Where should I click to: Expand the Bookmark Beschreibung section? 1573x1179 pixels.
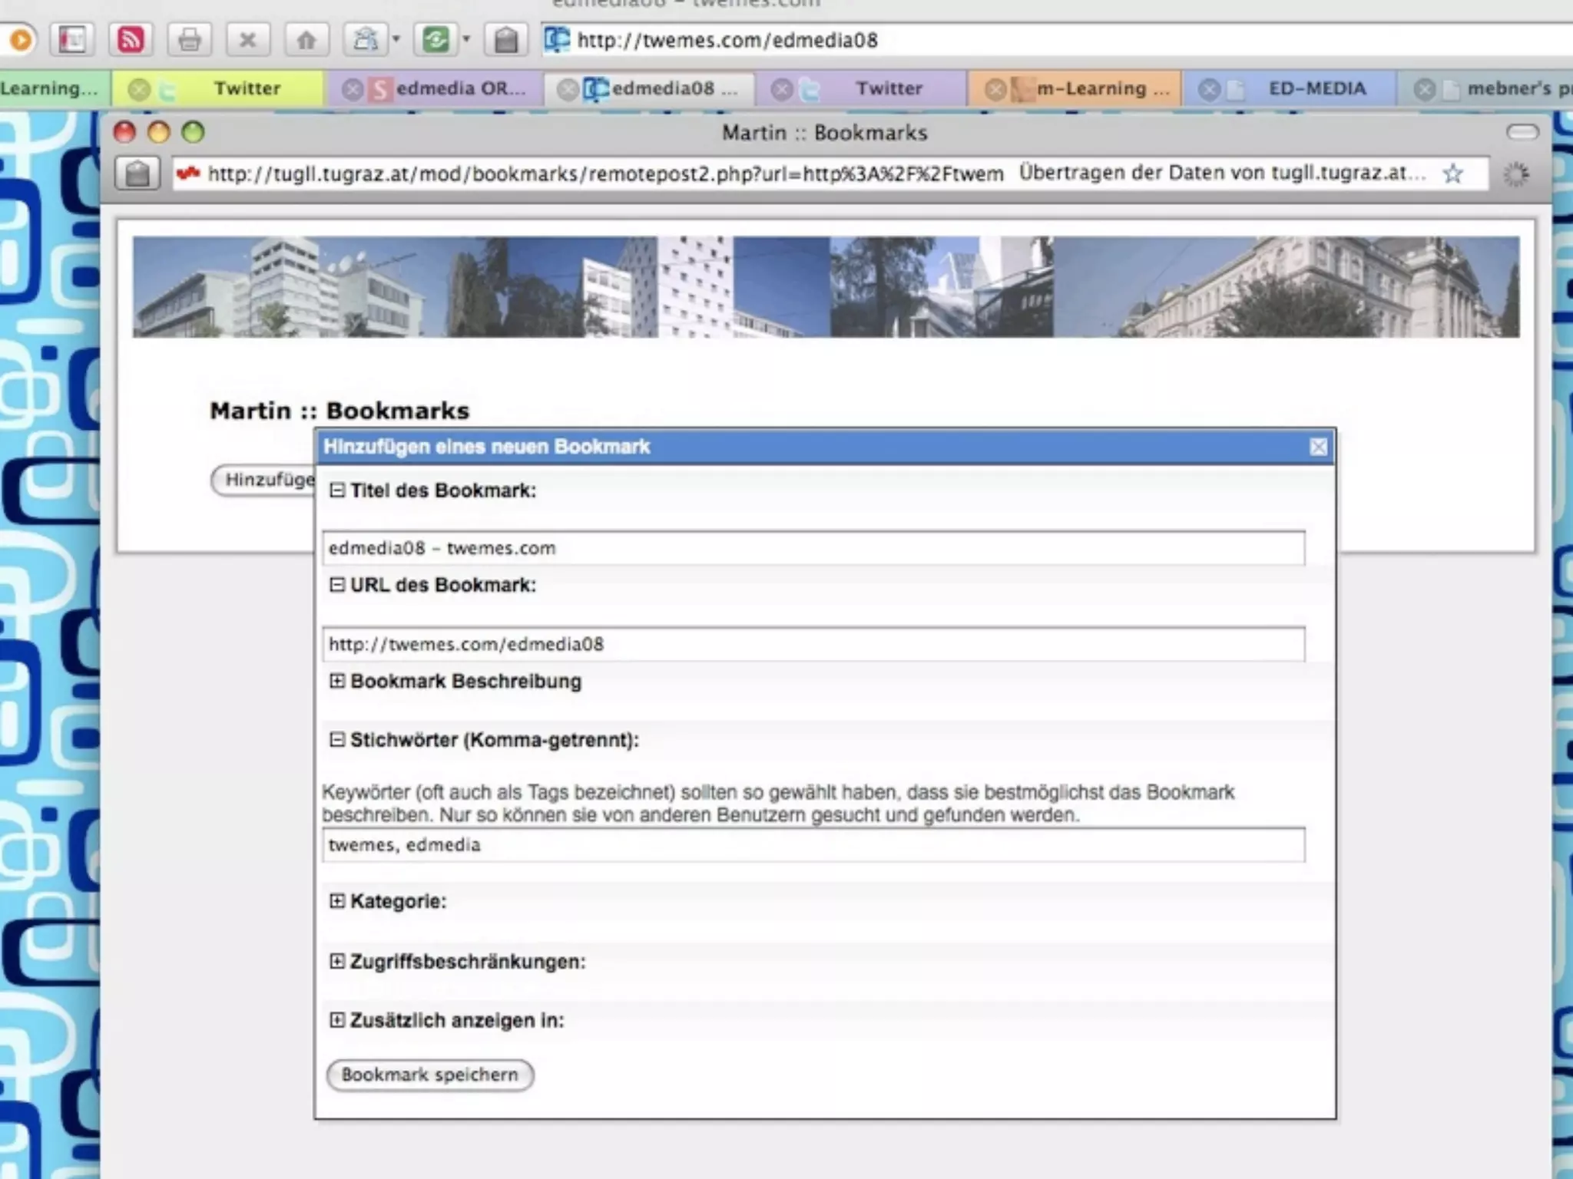tap(336, 682)
